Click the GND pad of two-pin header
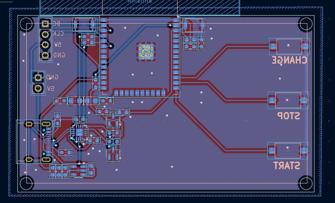The width and height of the screenshot is (335, 203). 38,77
